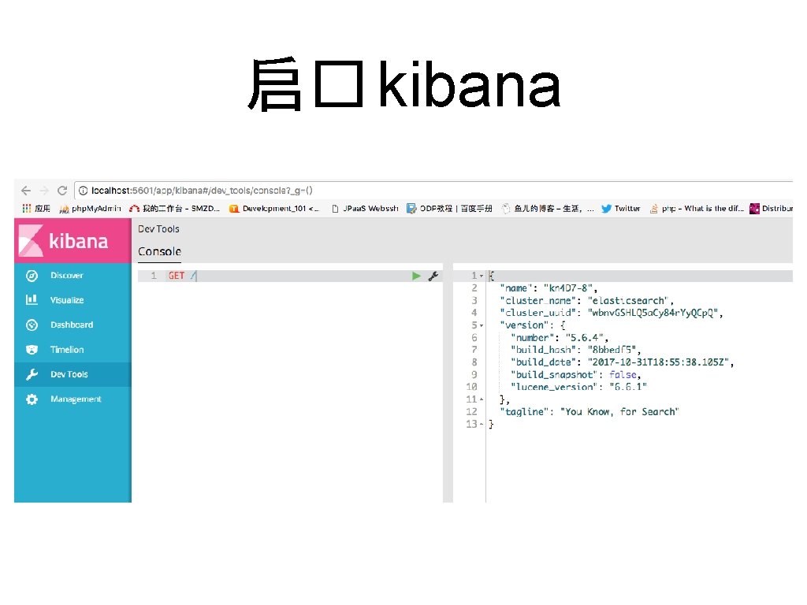Open the Development_101 bookmark

pos(274,208)
